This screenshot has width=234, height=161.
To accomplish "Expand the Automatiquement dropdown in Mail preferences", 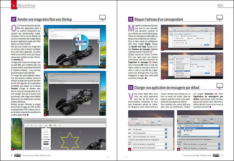I will [x=150, y=133].
